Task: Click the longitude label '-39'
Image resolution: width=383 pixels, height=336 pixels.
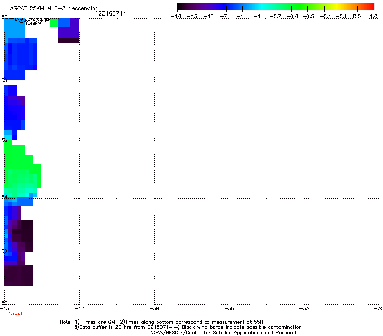Action: click(x=154, y=309)
